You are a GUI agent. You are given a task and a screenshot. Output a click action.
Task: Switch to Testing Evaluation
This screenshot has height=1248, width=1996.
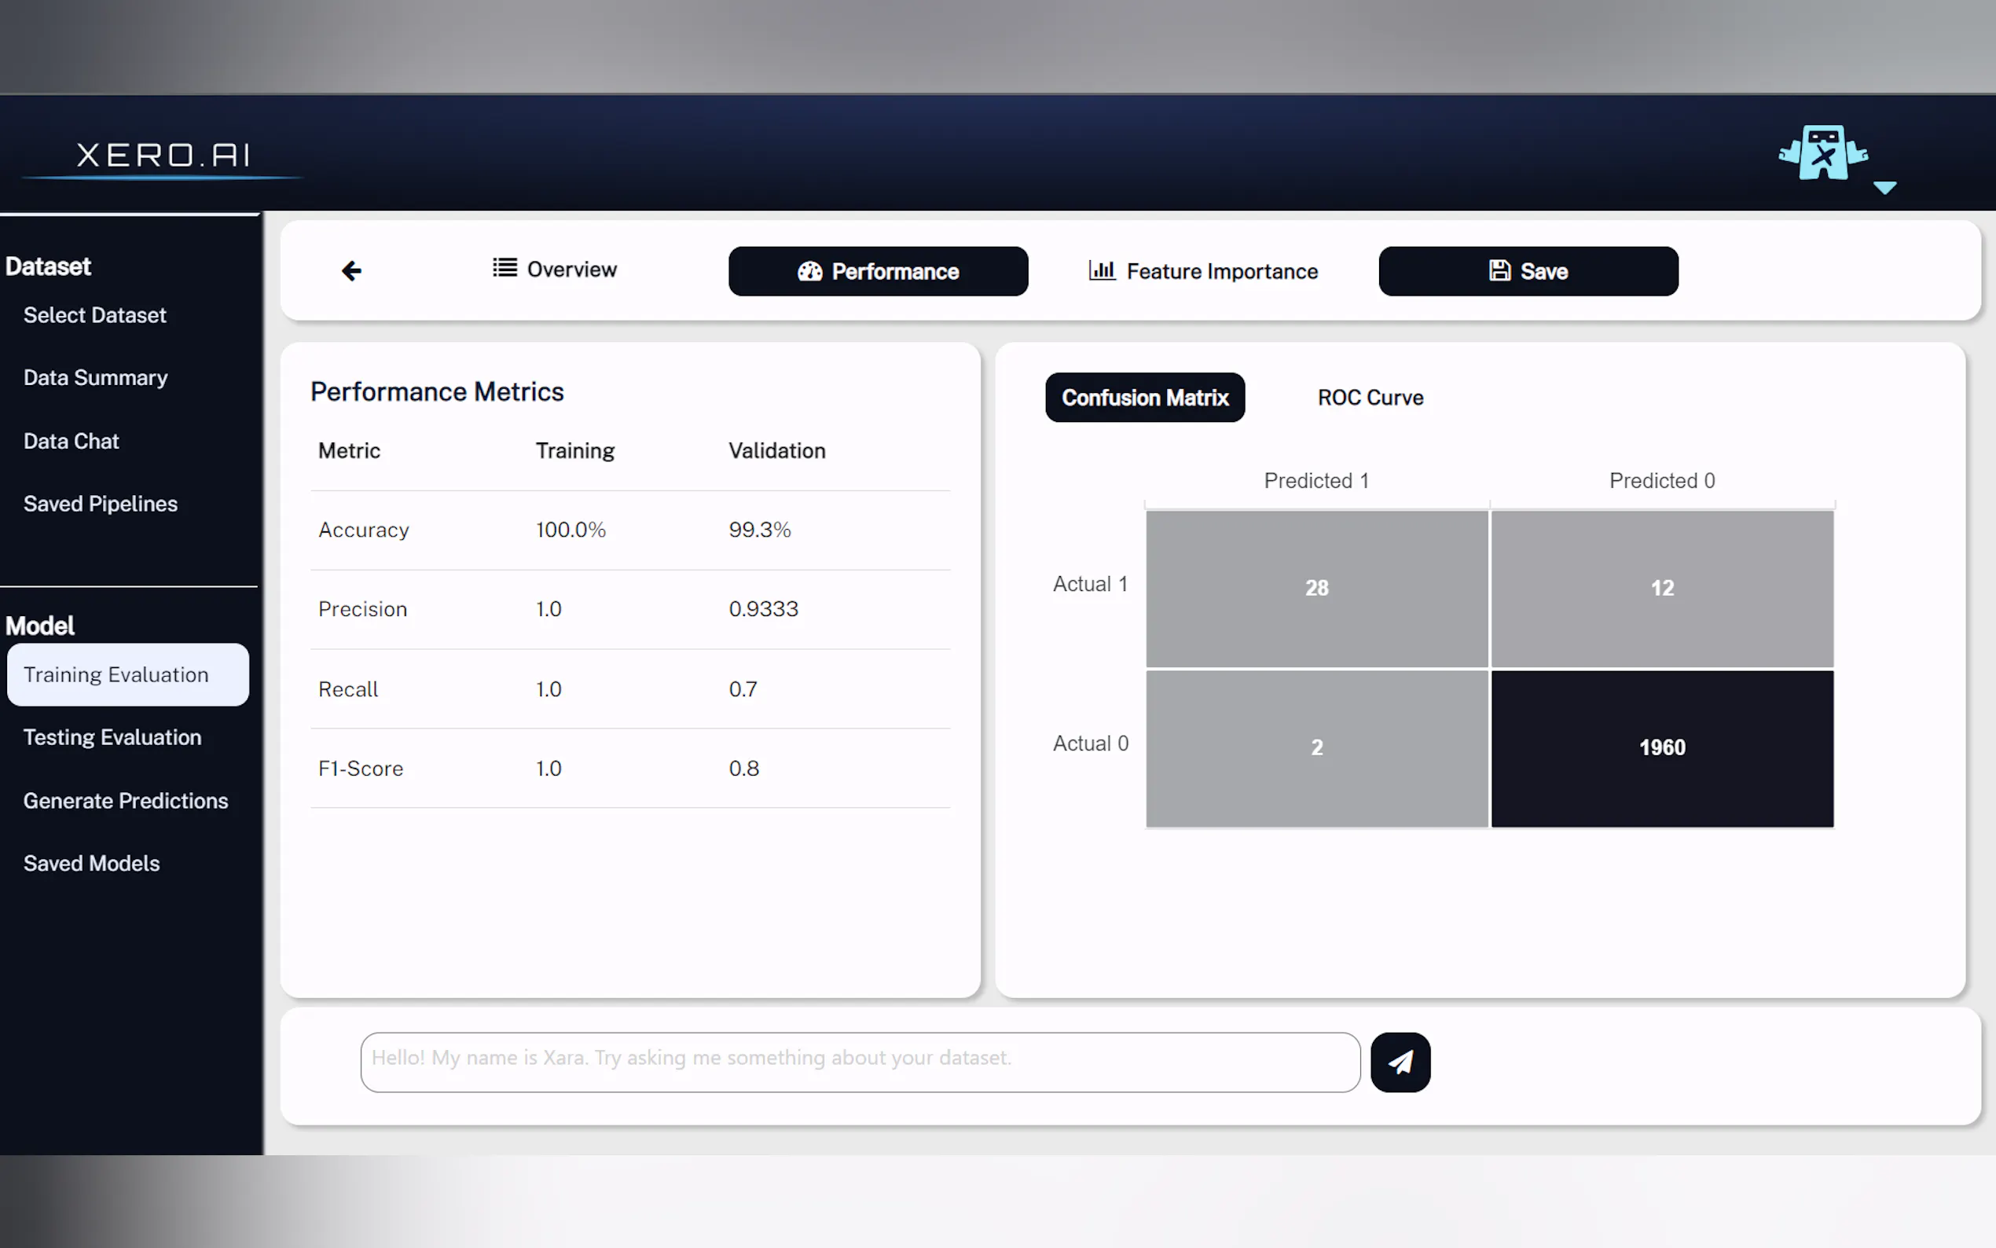(x=112, y=737)
